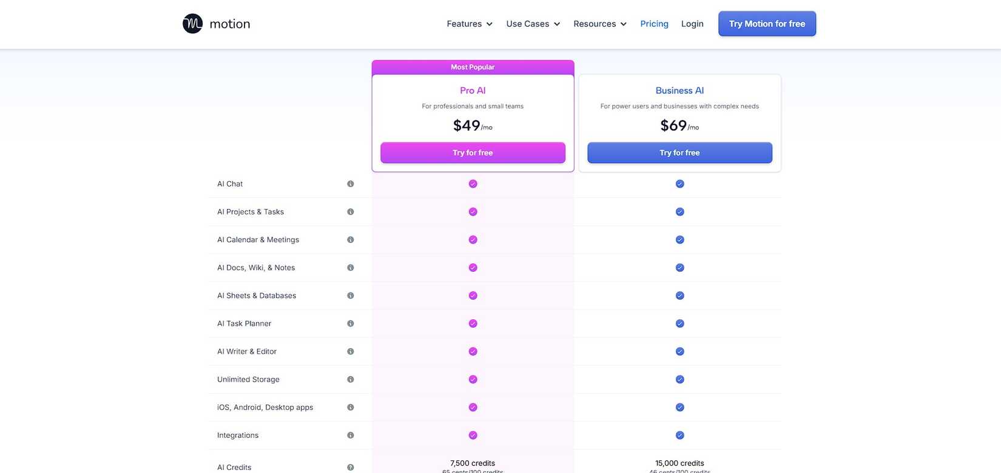Click Business AI checkmark for AI Chat
The image size is (1001, 473).
tap(680, 184)
